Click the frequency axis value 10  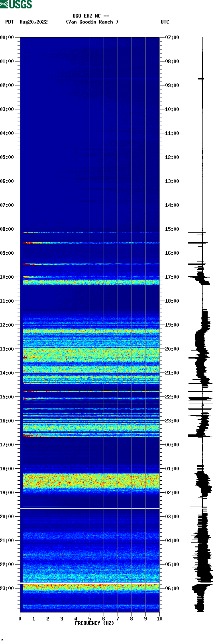coord(159,619)
